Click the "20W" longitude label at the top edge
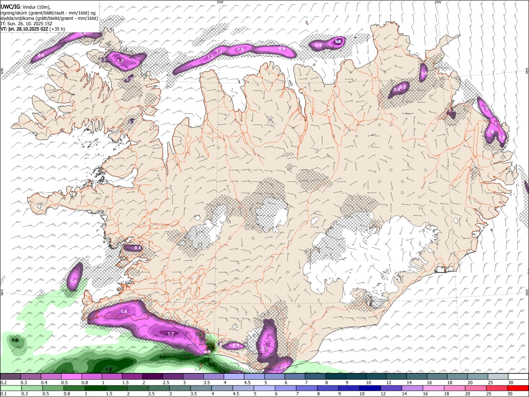This screenshot has width=529, height=397. (x=220, y=2)
